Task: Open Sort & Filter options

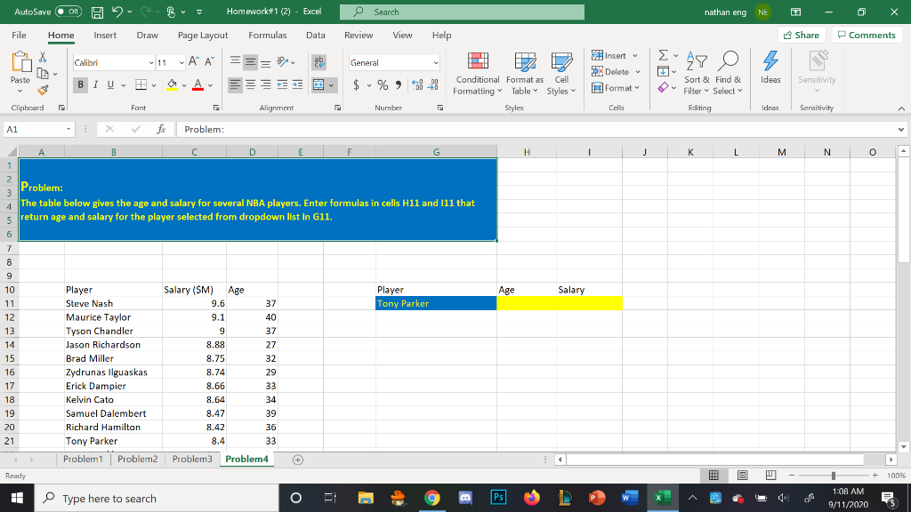Action: (696, 71)
